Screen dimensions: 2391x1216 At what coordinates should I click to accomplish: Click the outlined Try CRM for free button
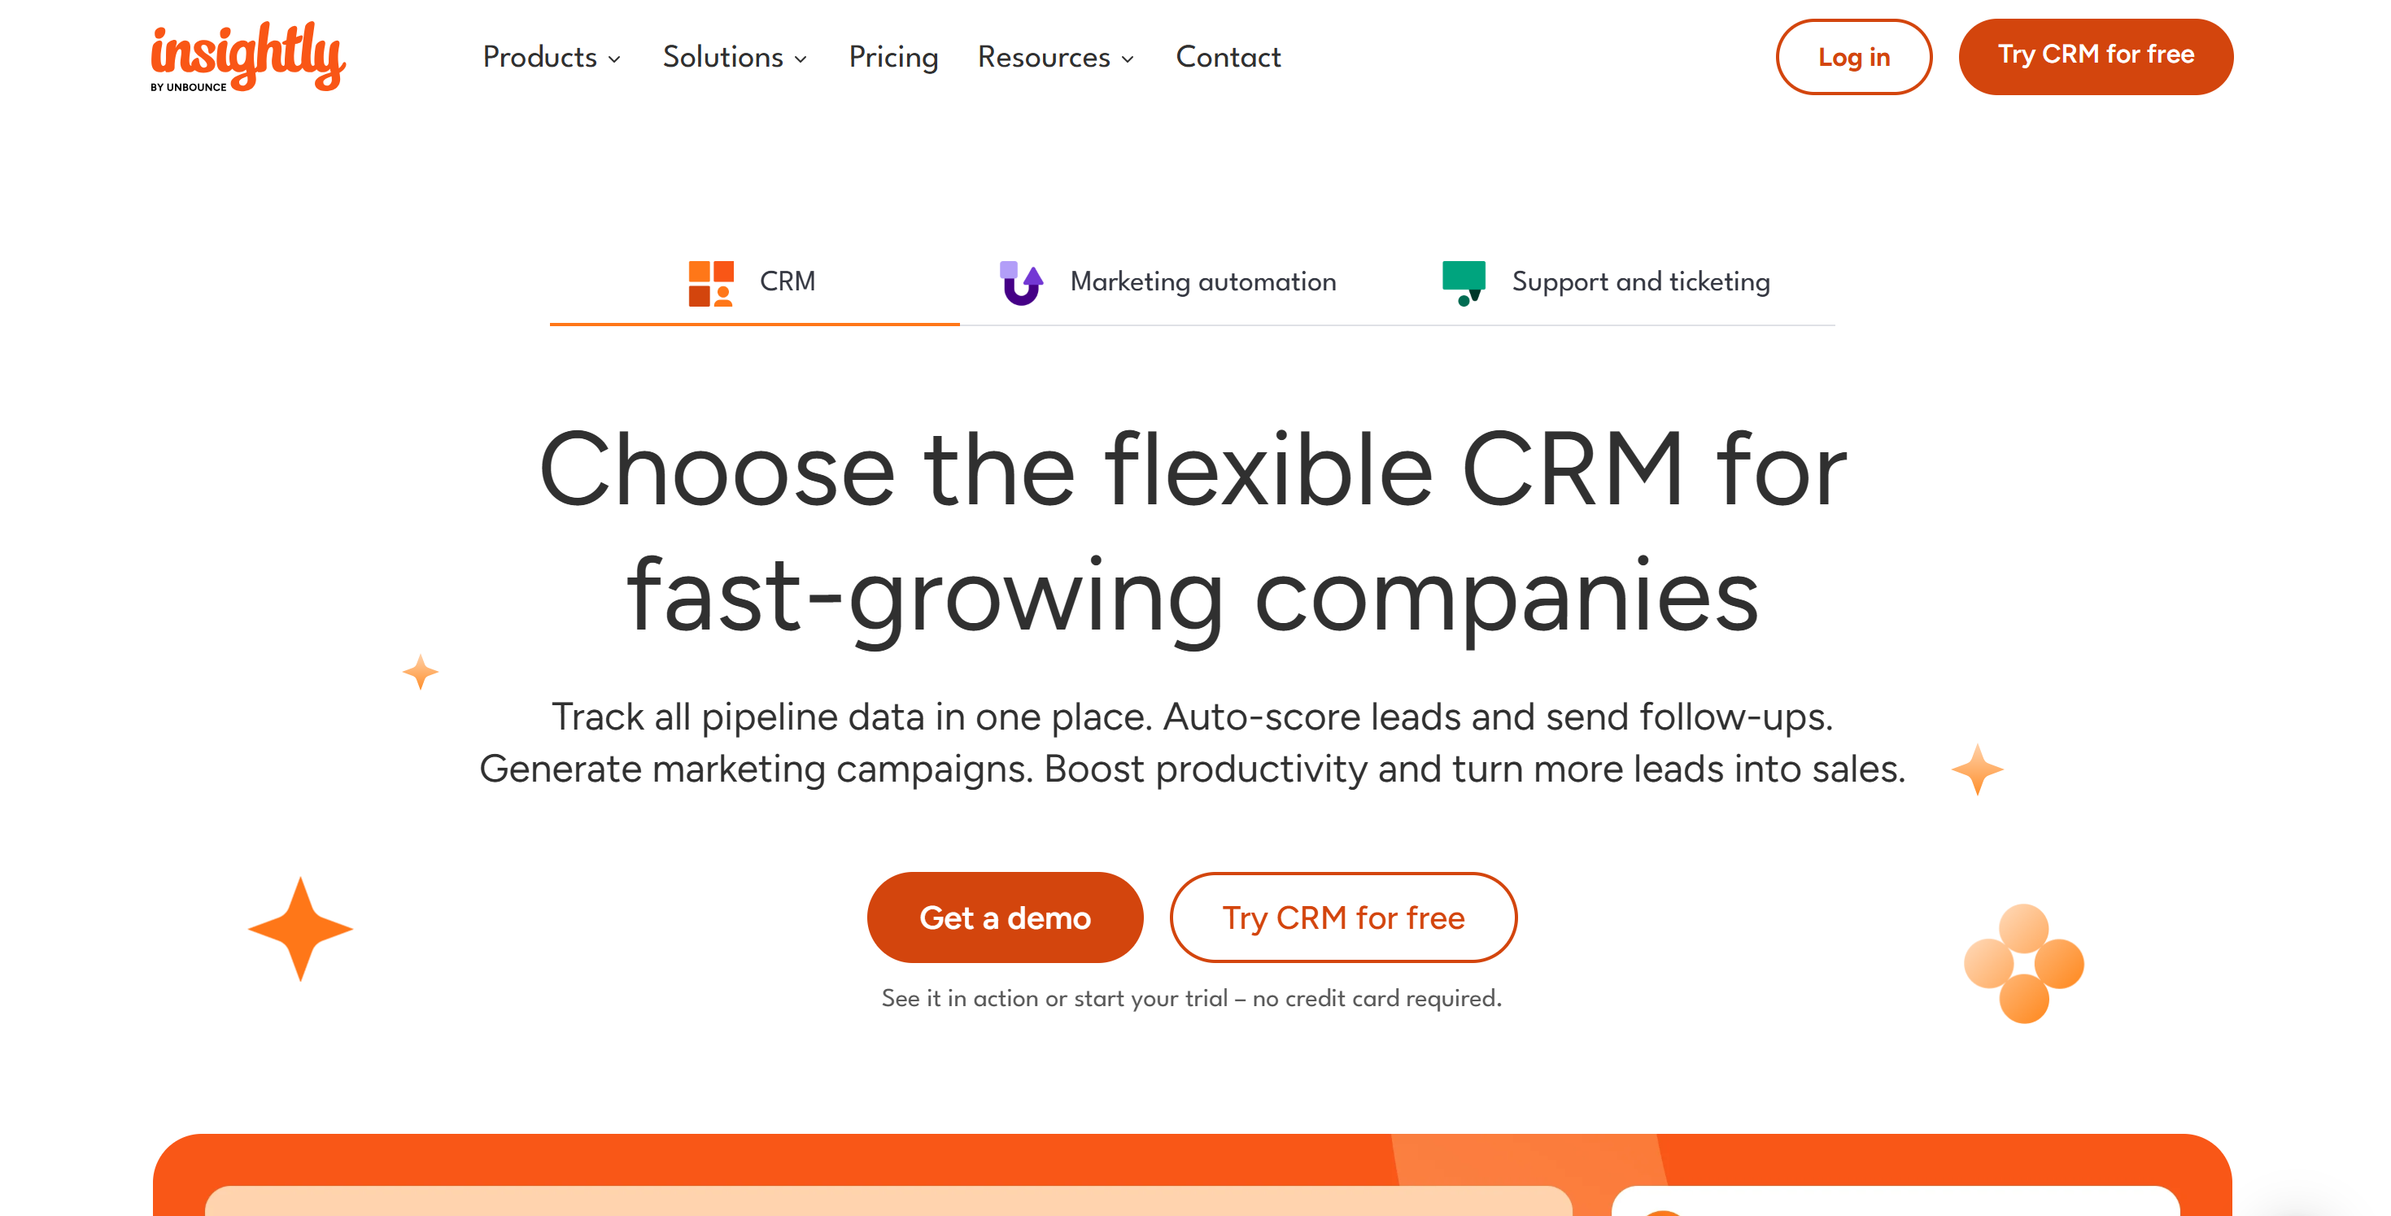pyautogui.click(x=1342, y=917)
